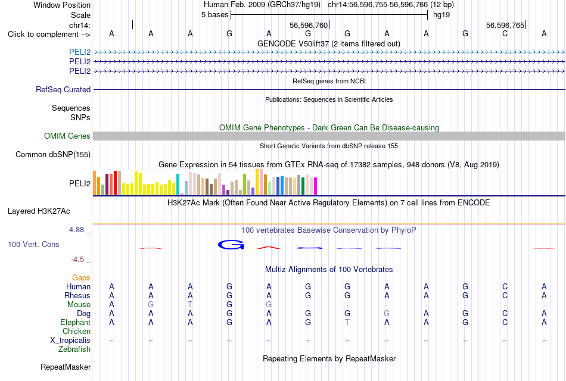Click the GENCODE V50lift37 track title
The height and width of the screenshot is (381, 566).
coord(329,43)
